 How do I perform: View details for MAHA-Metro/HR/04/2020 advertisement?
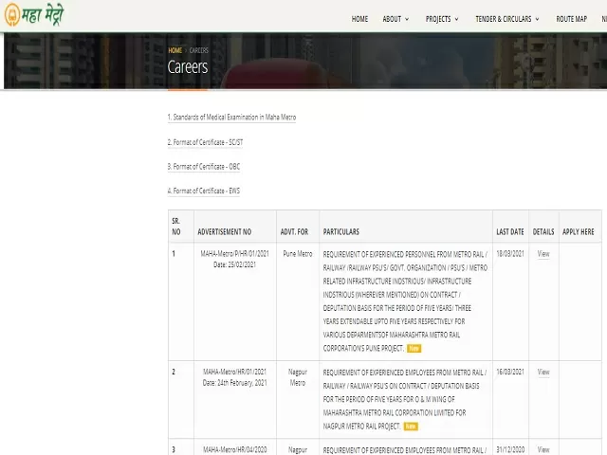543,449
